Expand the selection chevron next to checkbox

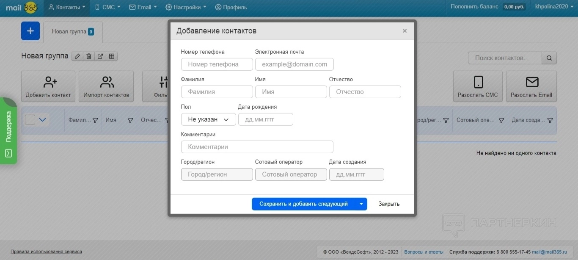(x=42, y=120)
